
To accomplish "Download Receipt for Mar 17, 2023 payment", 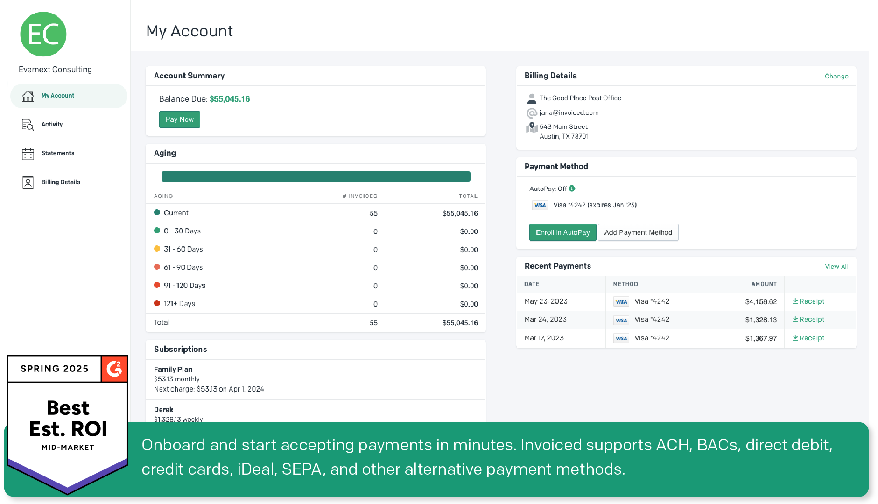I will (x=808, y=338).
